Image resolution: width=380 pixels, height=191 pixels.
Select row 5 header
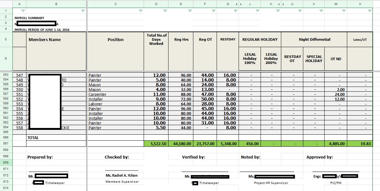[x=6, y=39]
